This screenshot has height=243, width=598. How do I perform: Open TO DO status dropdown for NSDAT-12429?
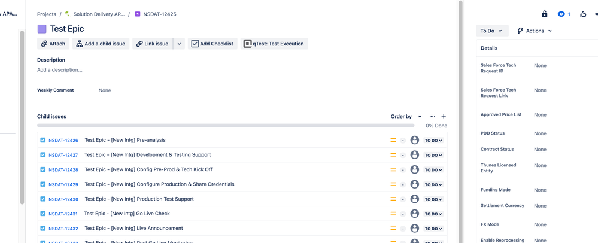pos(433,184)
